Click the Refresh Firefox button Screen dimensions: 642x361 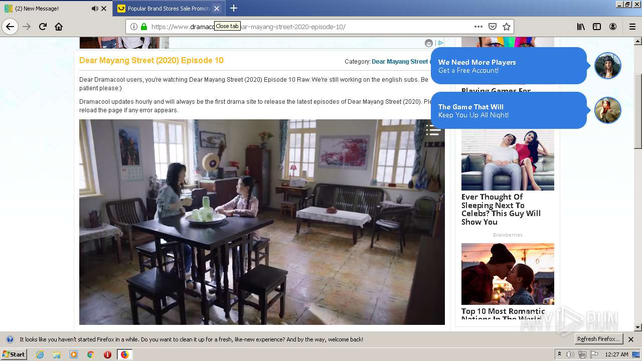(x=598, y=339)
